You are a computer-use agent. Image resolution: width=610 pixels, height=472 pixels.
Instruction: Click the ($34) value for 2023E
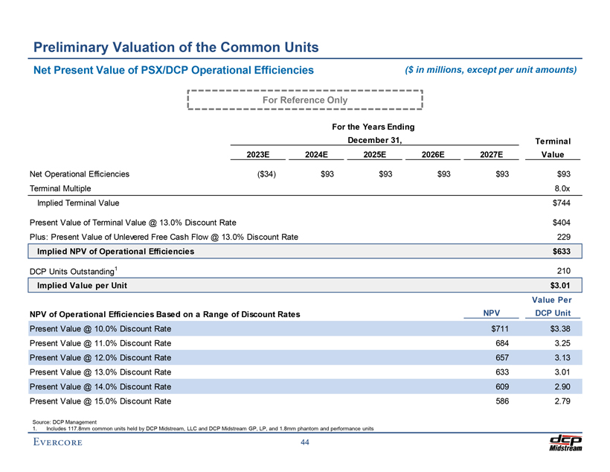click(x=257, y=174)
